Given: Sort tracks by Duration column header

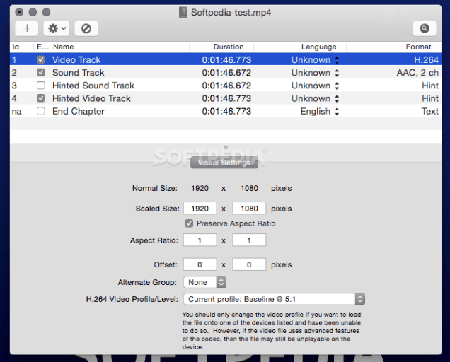Looking at the screenshot, I should [x=228, y=47].
